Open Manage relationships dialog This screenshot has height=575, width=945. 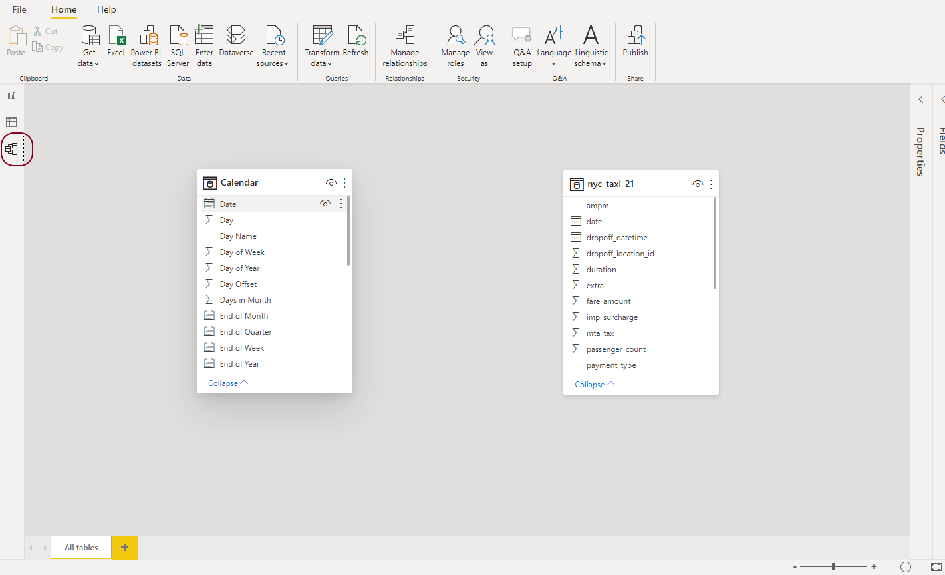click(404, 45)
